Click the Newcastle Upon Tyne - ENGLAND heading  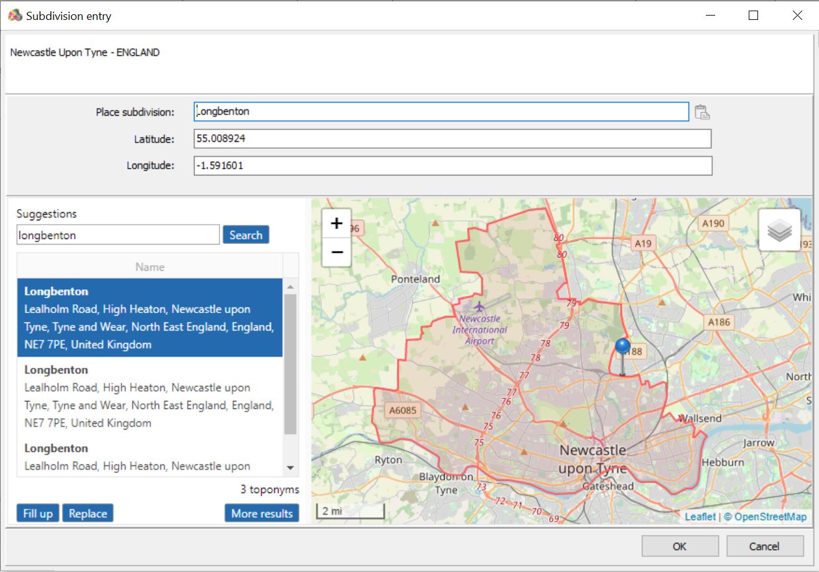point(85,52)
